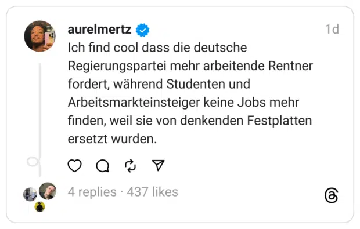
Task: View aurelmertz's profile picture
Action: [39, 36]
